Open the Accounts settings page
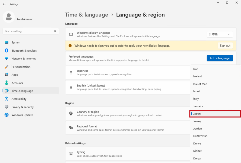241x163 pixels. point(17,83)
